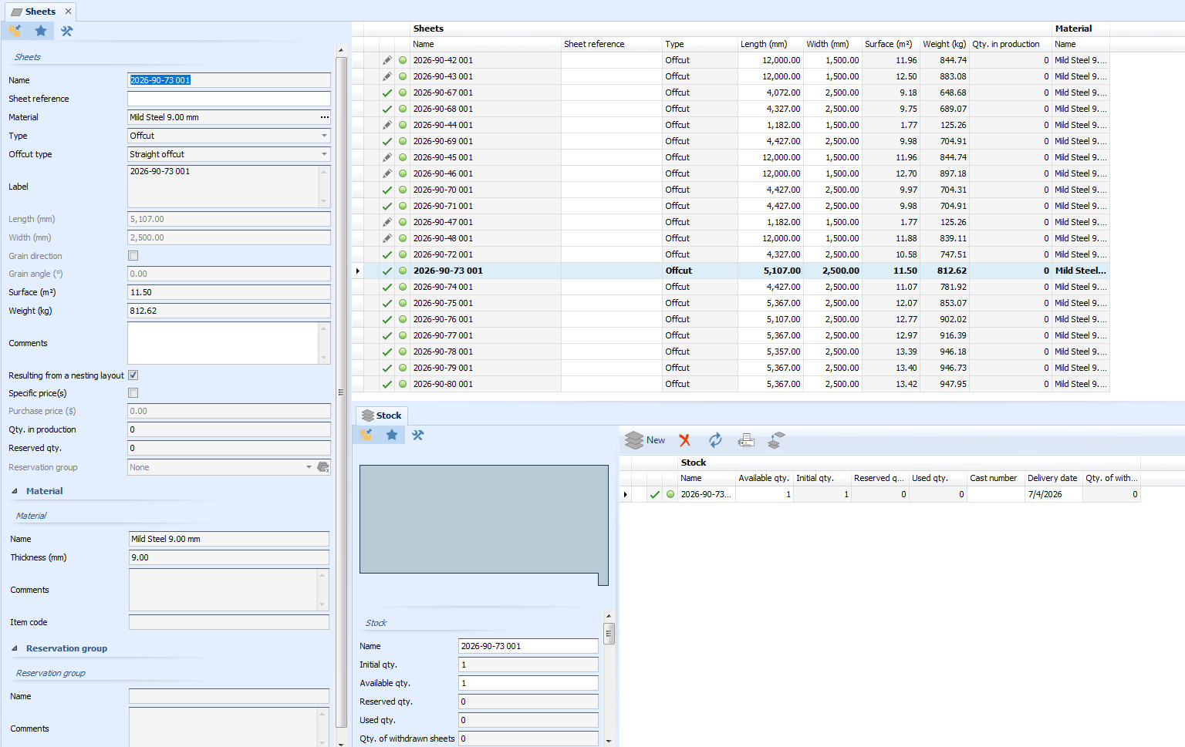The width and height of the screenshot is (1185, 747).
Task: Create a New stock entry
Action: pos(646,440)
